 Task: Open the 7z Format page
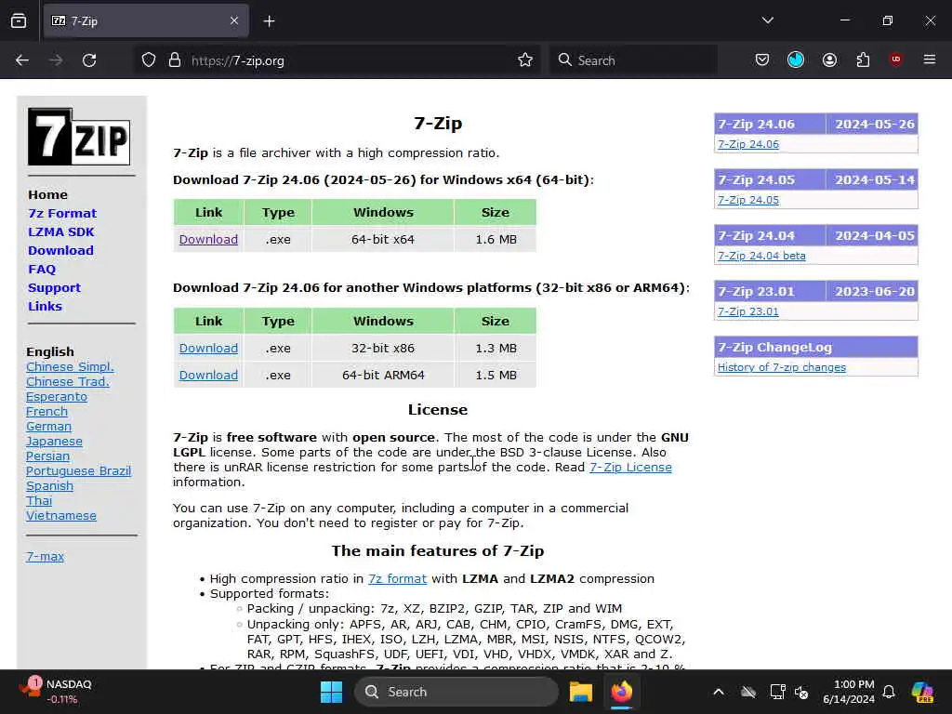(x=62, y=213)
